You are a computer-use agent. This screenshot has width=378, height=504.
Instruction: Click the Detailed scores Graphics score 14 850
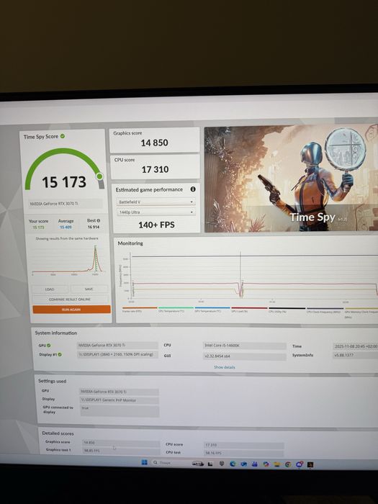point(121,443)
